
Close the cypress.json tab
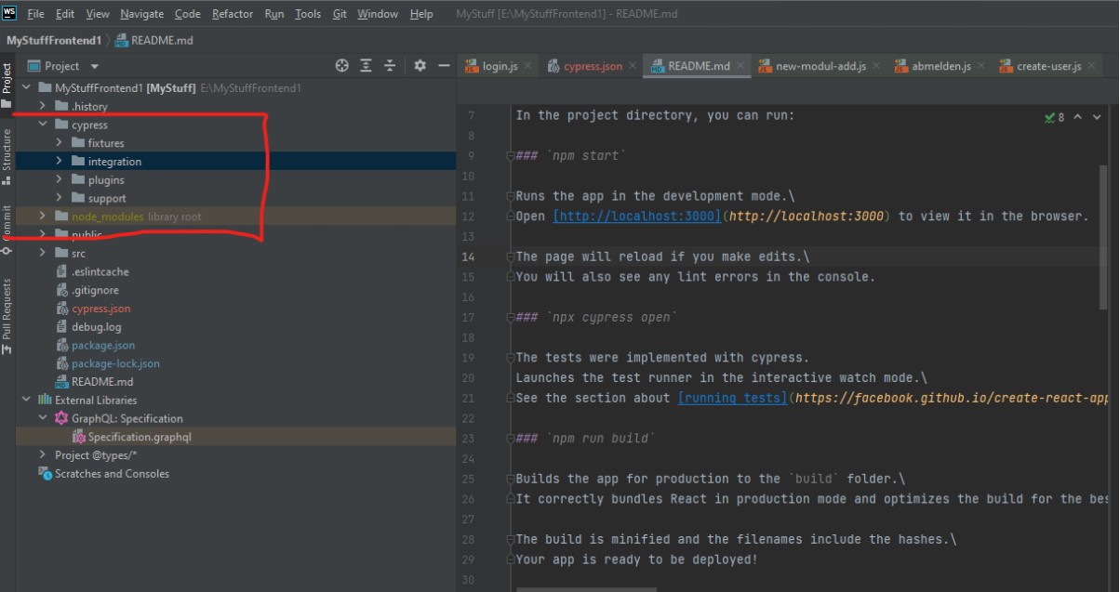[633, 66]
